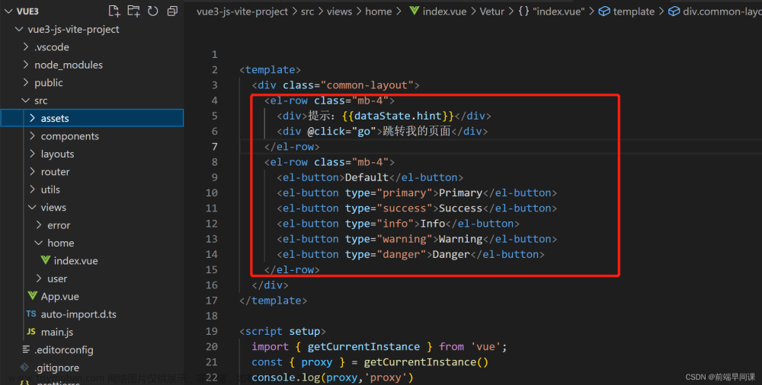This screenshot has height=385, width=762.
Task: Open index.vue in the file tree
Action: coord(75,261)
